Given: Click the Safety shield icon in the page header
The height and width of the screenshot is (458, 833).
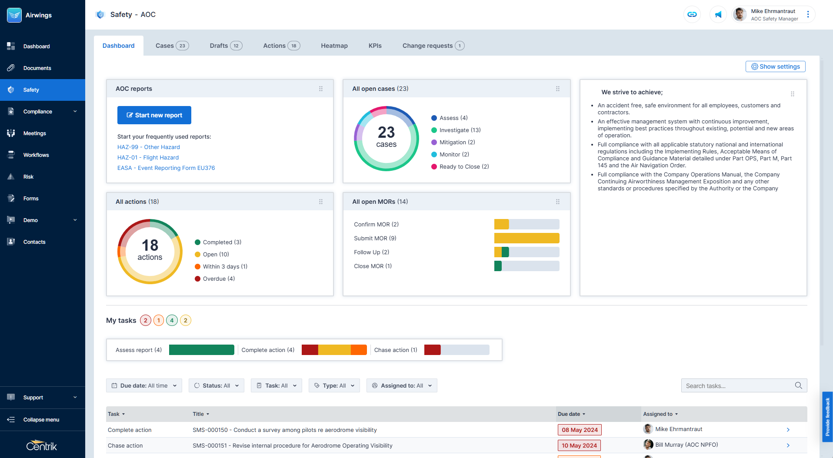Looking at the screenshot, I should (x=100, y=15).
